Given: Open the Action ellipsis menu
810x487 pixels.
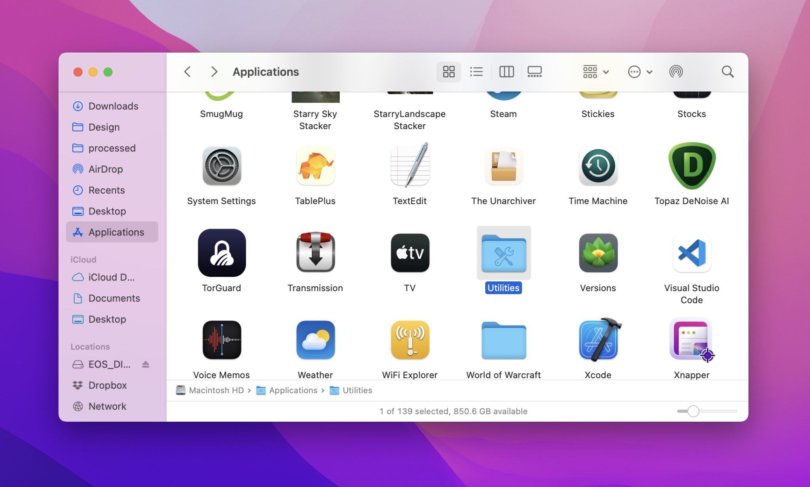Looking at the screenshot, I should coord(640,72).
